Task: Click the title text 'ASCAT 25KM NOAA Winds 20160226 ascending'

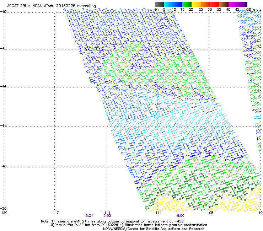Action: click(51, 6)
